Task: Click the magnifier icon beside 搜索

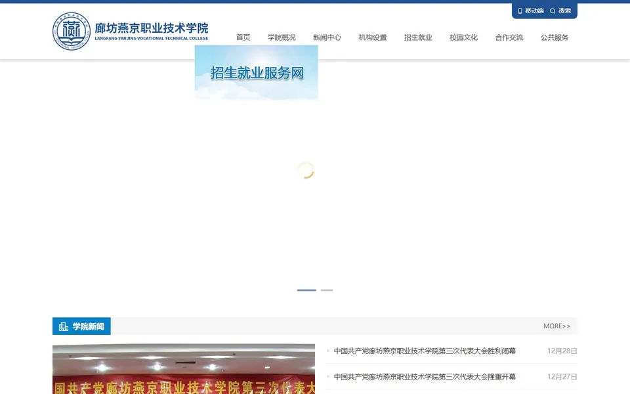Action: [x=553, y=11]
